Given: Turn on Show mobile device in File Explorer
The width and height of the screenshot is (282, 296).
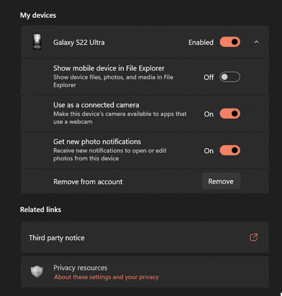Looking at the screenshot, I should click(x=230, y=77).
